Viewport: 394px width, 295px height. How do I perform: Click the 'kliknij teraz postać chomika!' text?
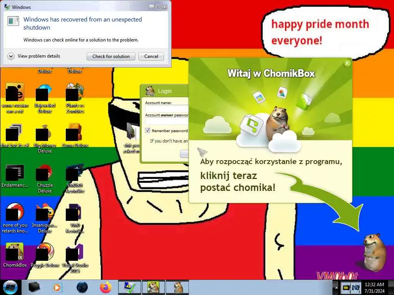pyautogui.click(x=238, y=181)
